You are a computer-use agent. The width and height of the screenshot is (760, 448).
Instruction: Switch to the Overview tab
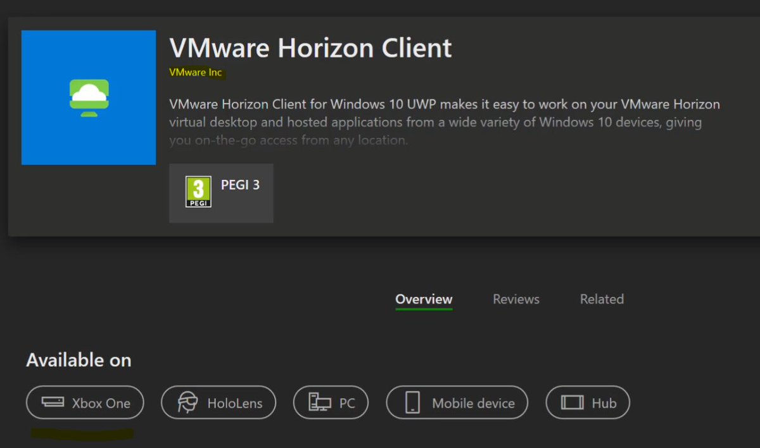(x=424, y=299)
